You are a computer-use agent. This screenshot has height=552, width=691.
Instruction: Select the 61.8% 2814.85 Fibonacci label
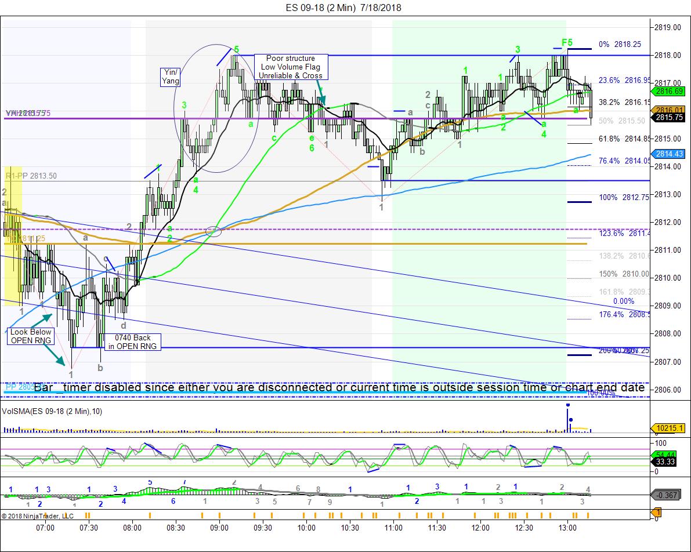pyautogui.click(x=624, y=139)
